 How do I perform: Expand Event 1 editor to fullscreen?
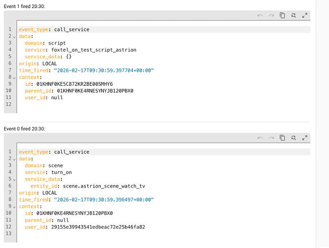click(x=305, y=15)
